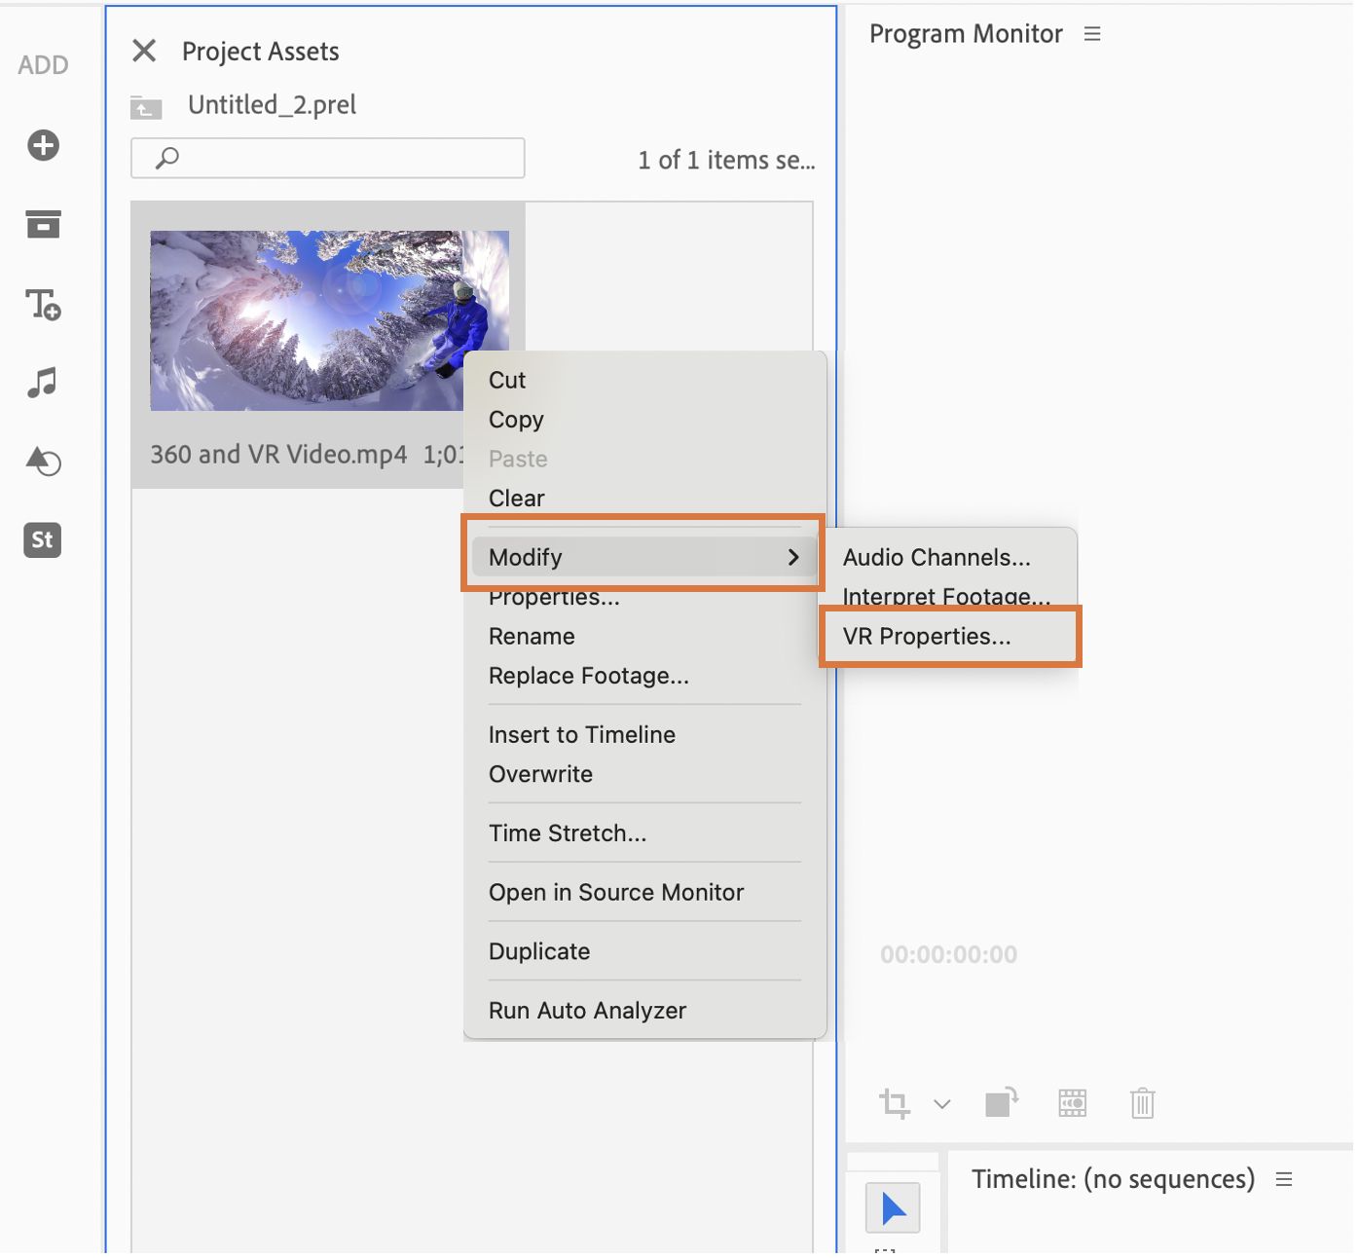
Task: Select Insert to Timeline menu item
Action: [x=581, y=735]
